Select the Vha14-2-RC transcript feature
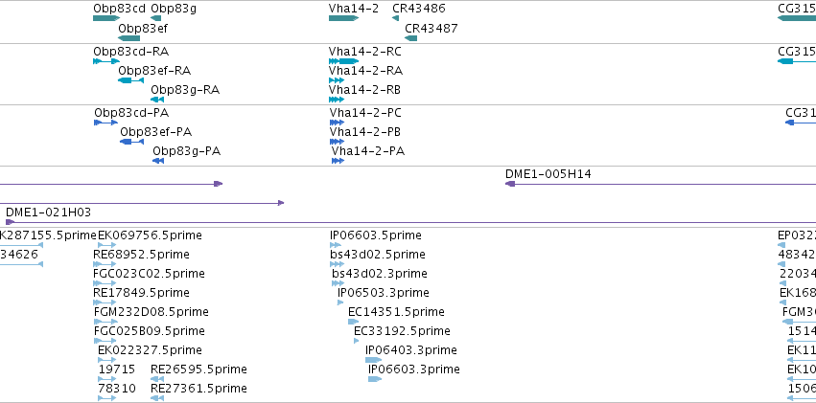This screenshot has height=403, width=816. pos(343,61)
